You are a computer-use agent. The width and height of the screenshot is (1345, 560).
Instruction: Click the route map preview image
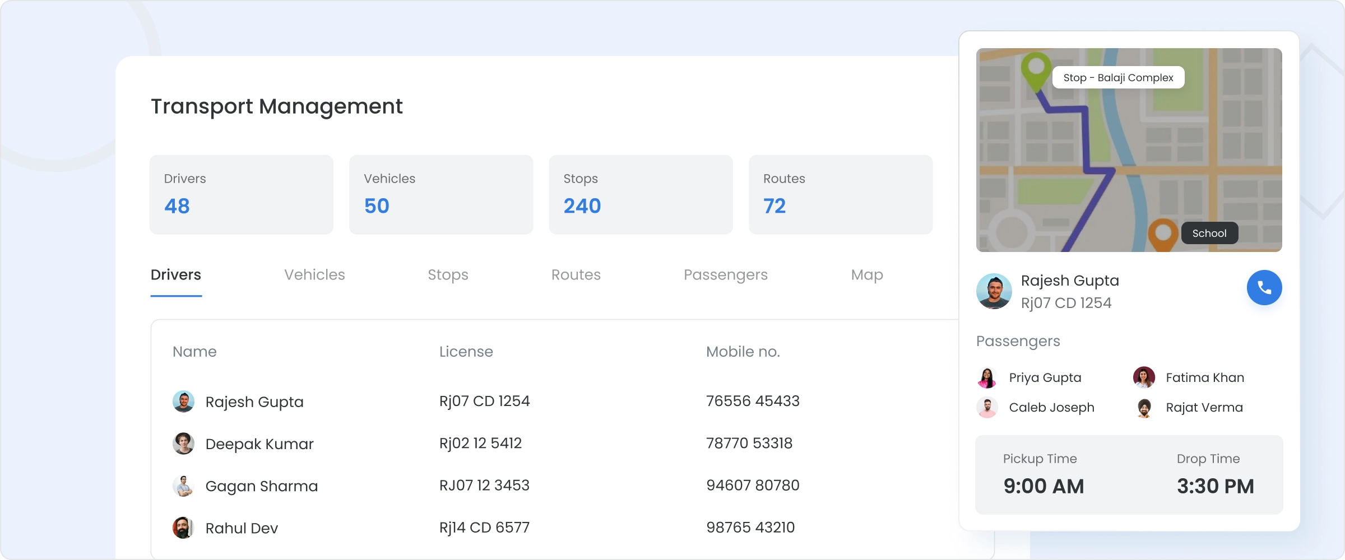point(1128,151)
